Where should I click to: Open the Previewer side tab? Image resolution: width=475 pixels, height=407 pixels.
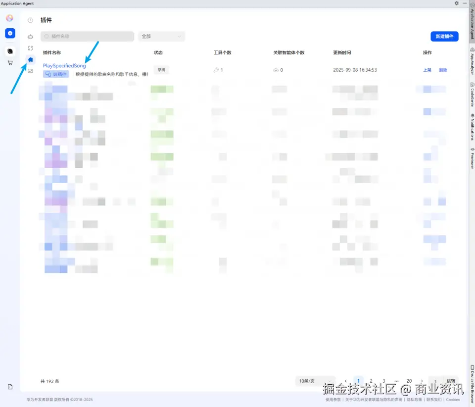472,158
